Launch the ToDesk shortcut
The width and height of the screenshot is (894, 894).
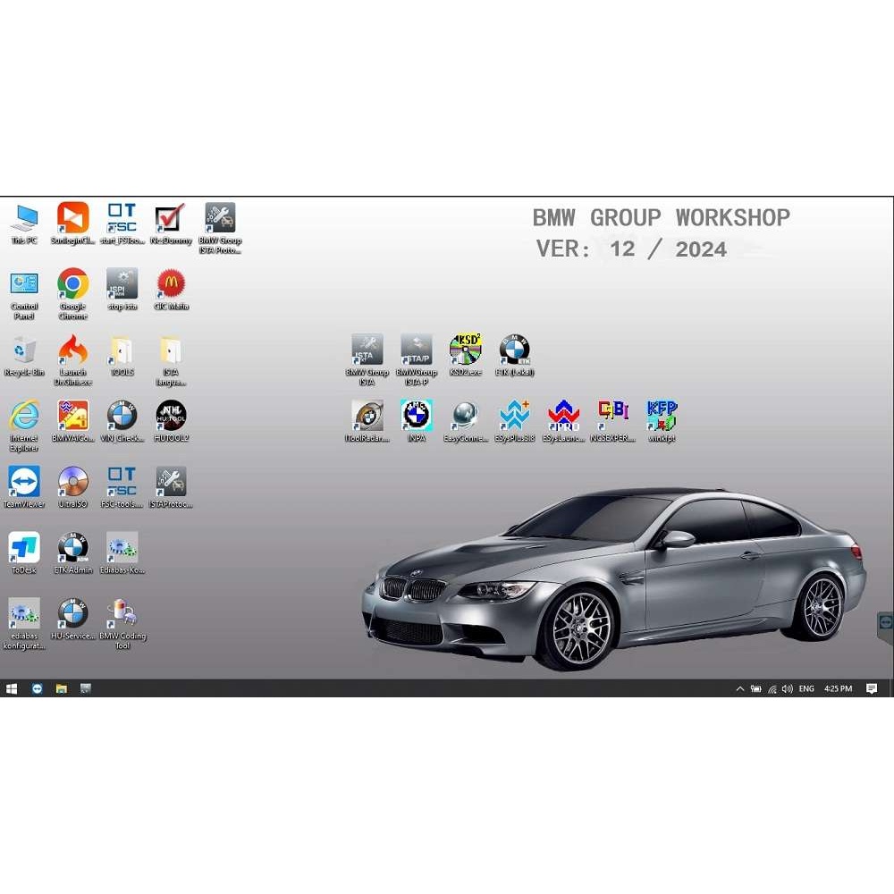tap(24, 553)
